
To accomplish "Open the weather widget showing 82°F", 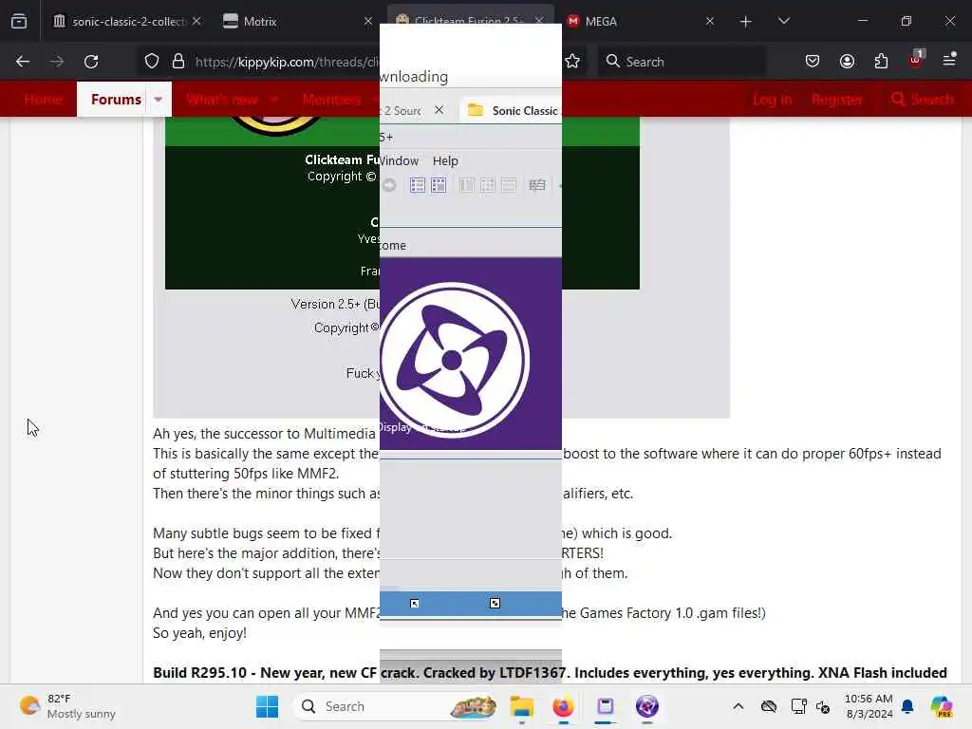I will pyautogui.click(x=68, y=706).
